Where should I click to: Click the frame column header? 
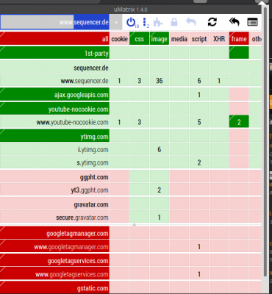pyautogui.click(x=239, y=39)
